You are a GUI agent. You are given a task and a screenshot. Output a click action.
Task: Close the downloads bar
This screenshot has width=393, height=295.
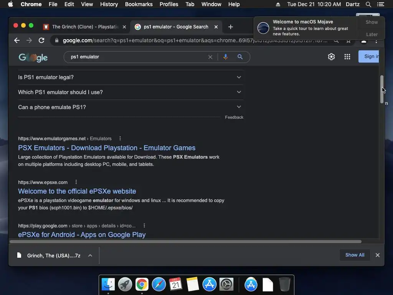378,255
